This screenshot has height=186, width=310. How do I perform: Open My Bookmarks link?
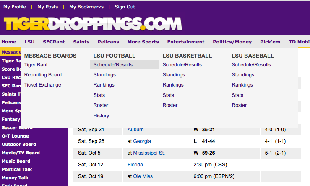[x=86, y=7]
